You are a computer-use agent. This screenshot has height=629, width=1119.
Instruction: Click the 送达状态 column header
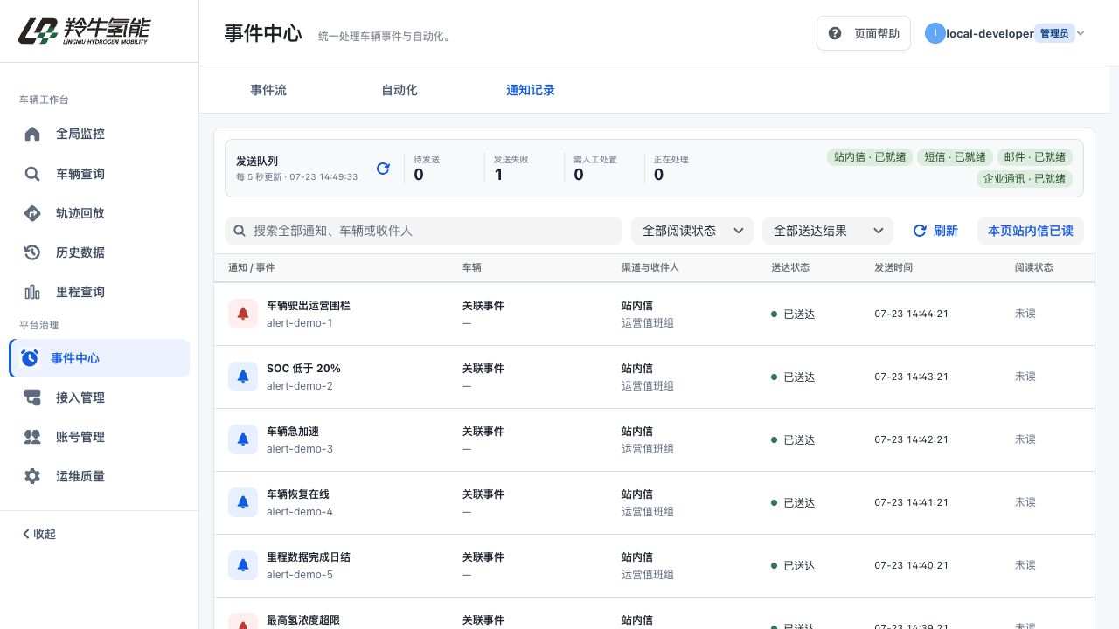(790, 267)
